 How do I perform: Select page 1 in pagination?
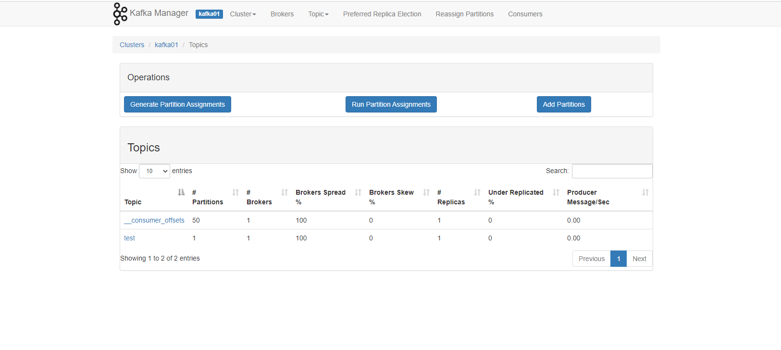(619, 259)
